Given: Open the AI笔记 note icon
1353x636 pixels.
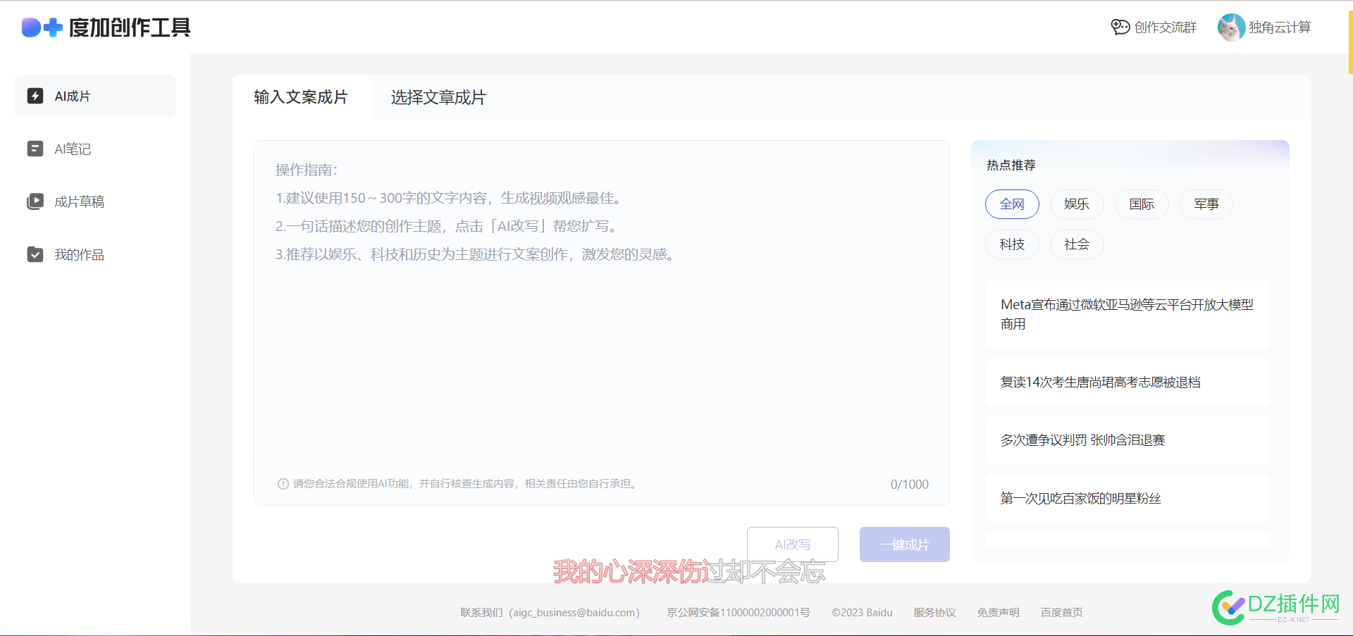Looking at the screenshot, I should click(35, 149).
